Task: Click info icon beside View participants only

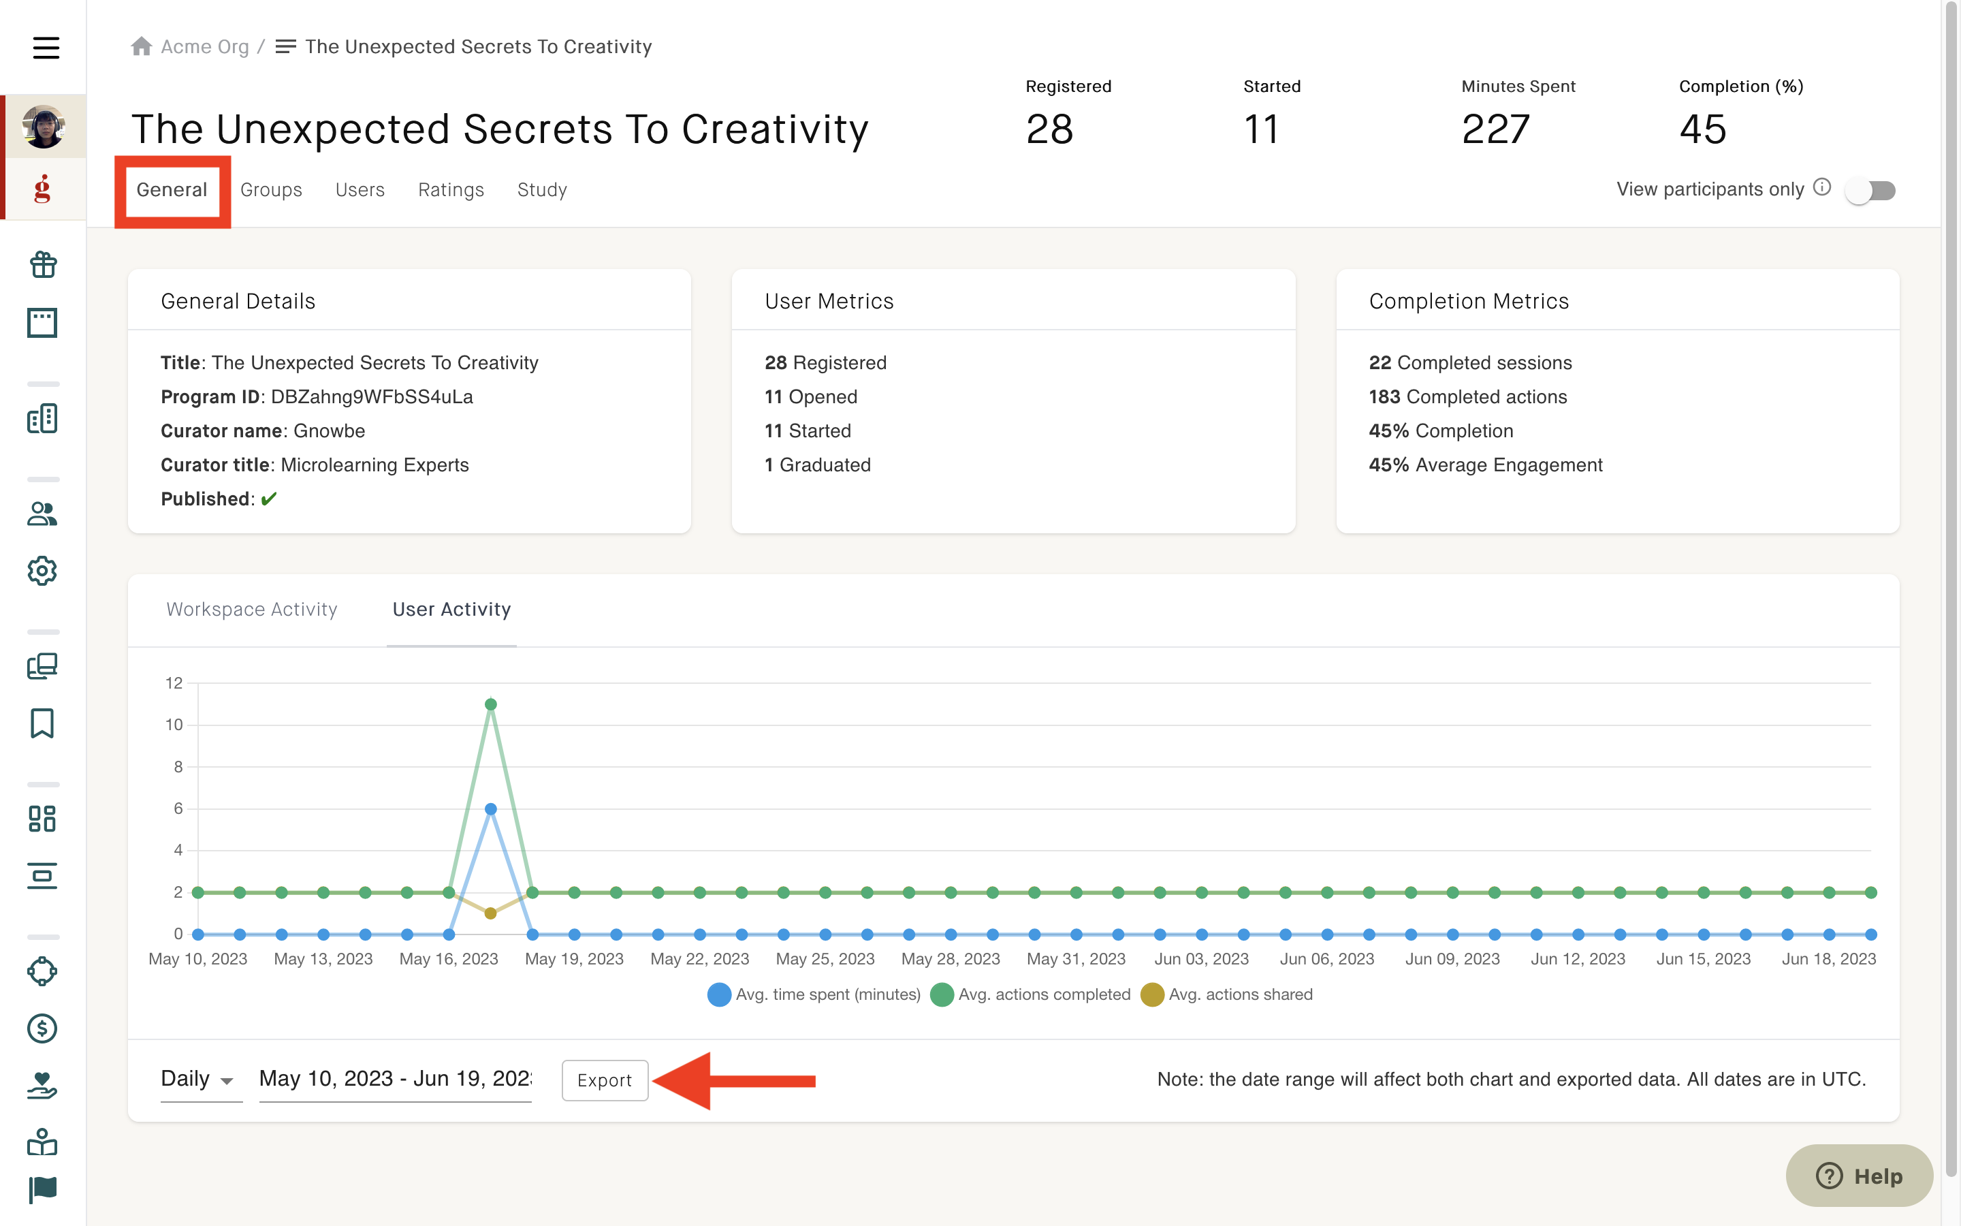Action: point(1822,187)
